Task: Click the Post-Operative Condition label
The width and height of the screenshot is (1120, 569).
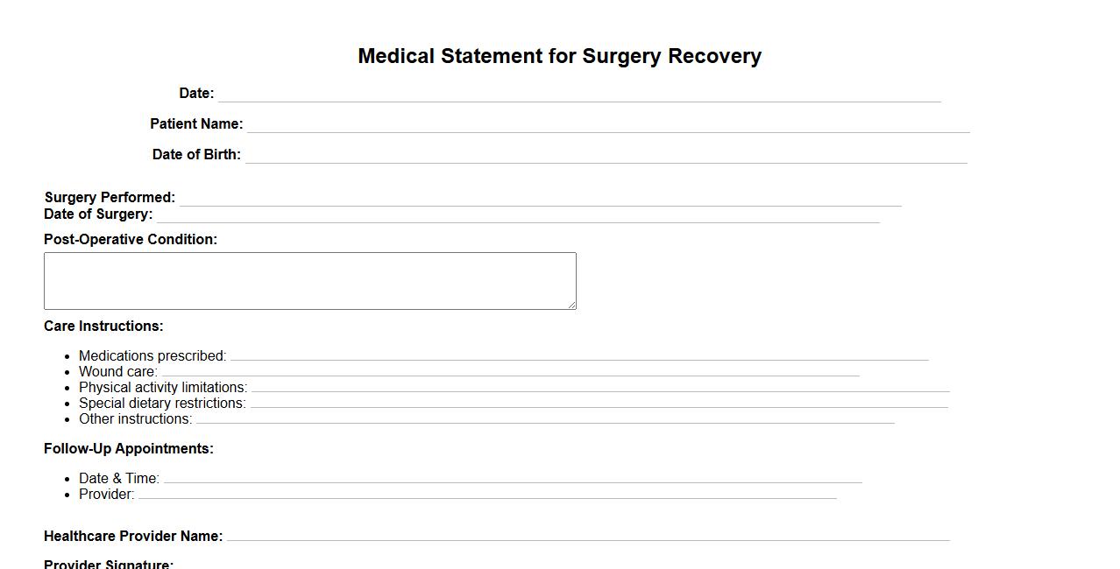Action: [x=131, y=239]
